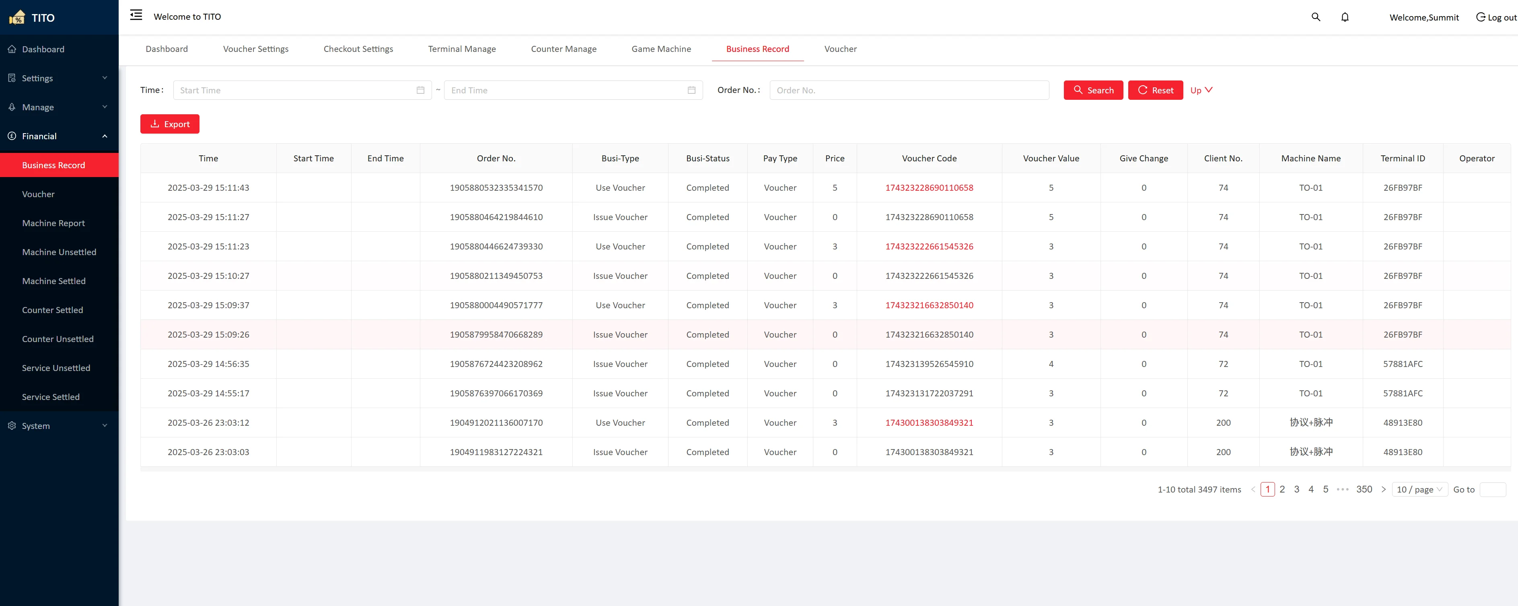Click the Log out icon
Image resolution: width=1518 pixels, height=606 pixels.
tap(1480, 17)
